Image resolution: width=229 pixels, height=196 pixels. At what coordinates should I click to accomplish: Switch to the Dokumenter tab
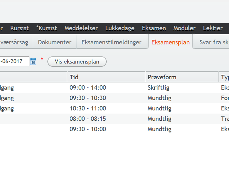pyautogui.click(x=55, y=42)
